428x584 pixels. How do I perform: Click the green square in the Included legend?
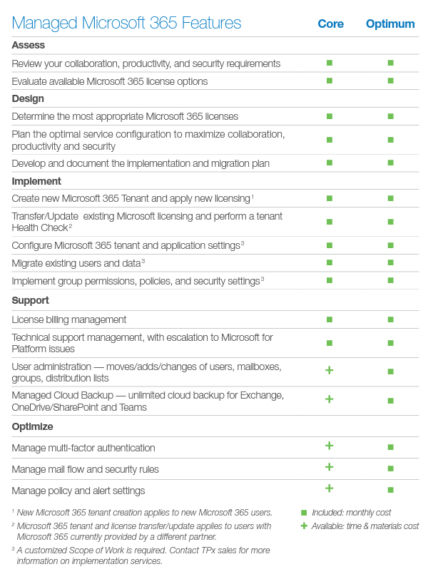point(304,513)
